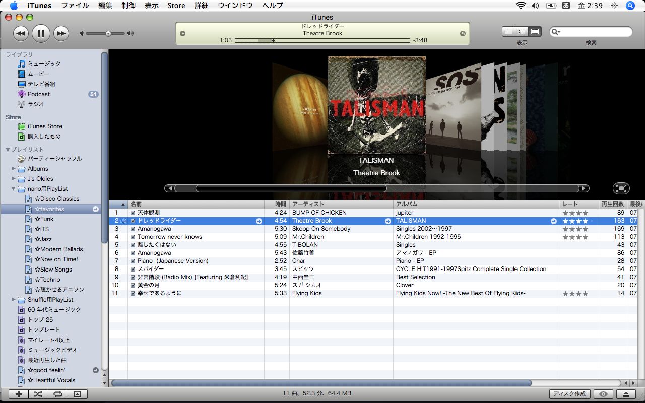Expand the Shuffle用PlayList folder

coord(14,300)
